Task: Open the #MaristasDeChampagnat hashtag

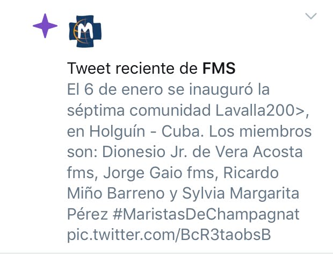Action: pos(206,214)
